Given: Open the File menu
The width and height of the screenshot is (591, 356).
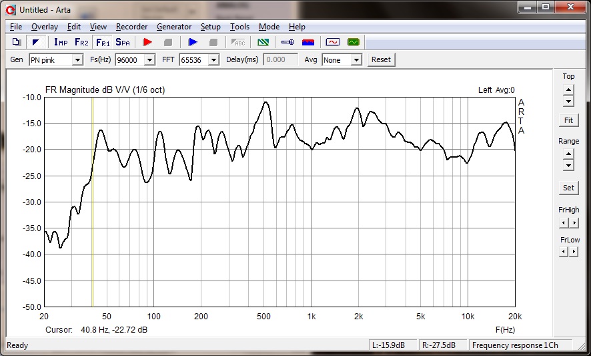Looking at the screenshot, I should click(16, 27).
